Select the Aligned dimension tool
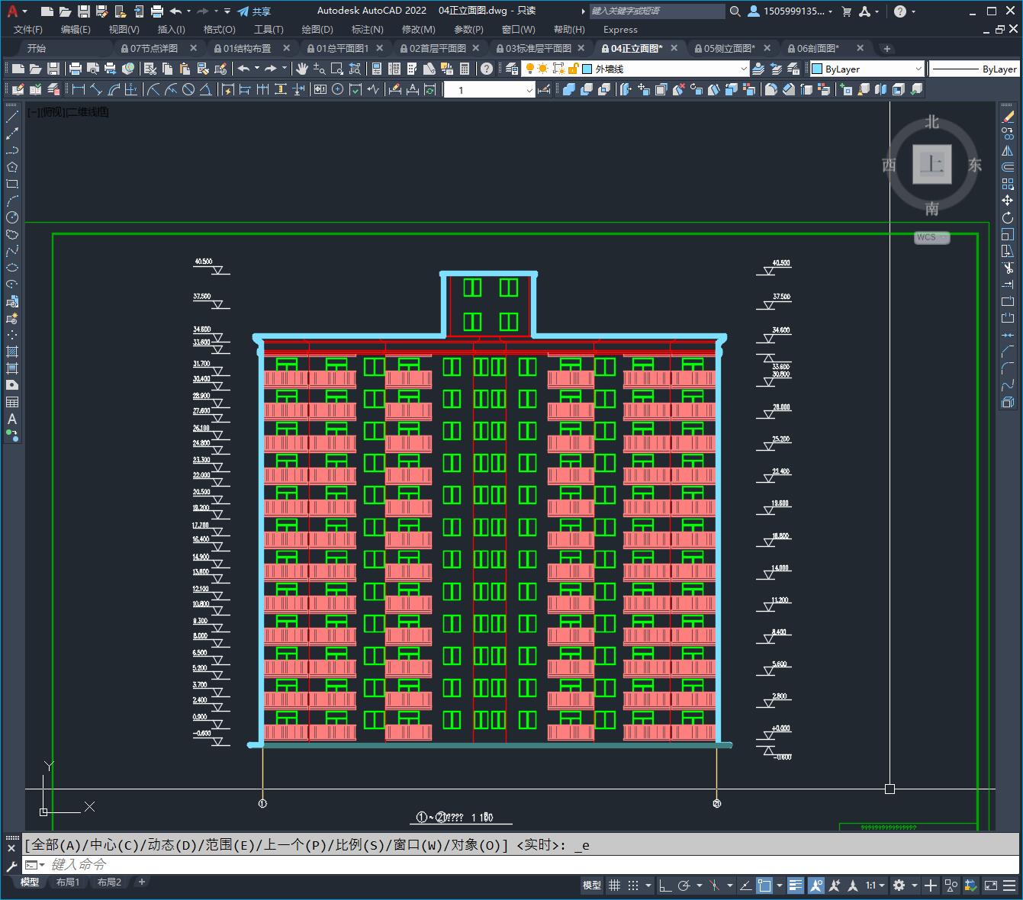The image size is (1023, 900). 96,90
